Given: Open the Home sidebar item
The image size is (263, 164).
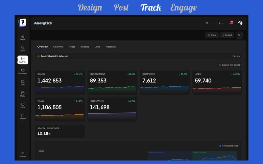Looking at the screenshot, I should (23, 37).
